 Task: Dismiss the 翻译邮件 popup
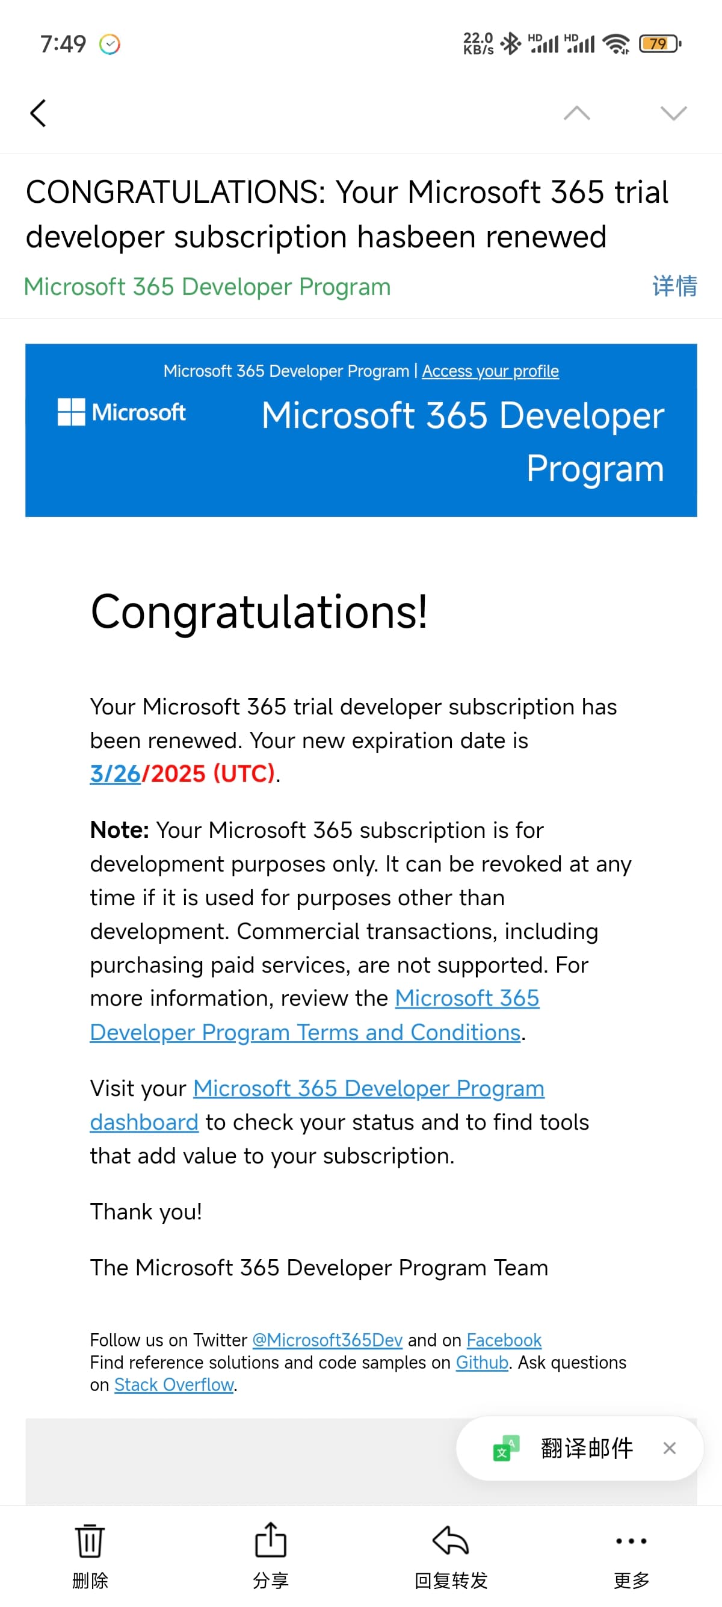670,1448
